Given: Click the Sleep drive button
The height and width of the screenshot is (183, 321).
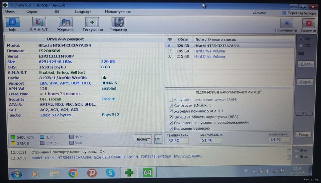Looking at the screenshot, I should click(x=305, y=64).
